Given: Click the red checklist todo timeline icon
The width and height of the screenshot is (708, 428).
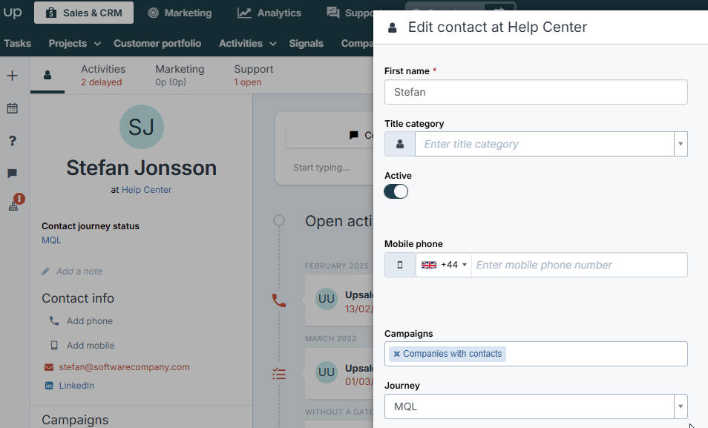Looking at the screenshot, I should (x=279, y=374).
